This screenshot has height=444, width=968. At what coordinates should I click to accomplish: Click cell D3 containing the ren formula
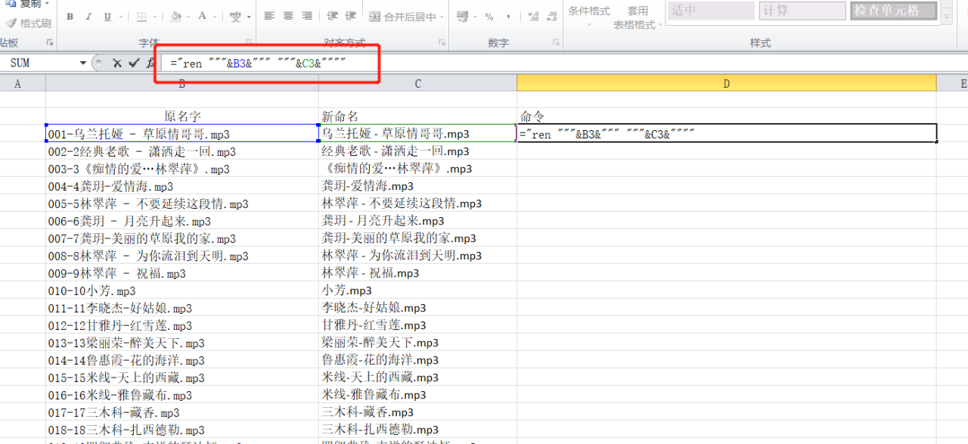(x=727, y=134)
